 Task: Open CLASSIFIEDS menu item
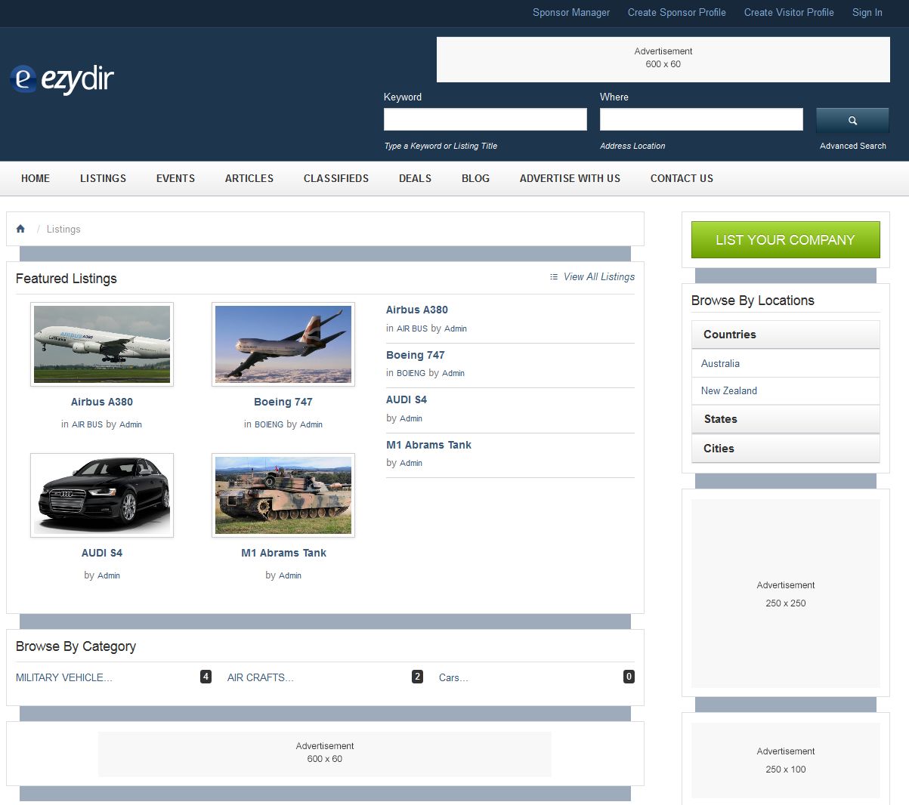(336, 178)
